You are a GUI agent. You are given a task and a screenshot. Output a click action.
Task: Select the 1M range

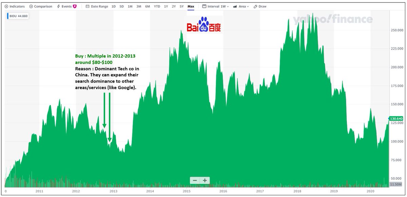click(130, 6)
